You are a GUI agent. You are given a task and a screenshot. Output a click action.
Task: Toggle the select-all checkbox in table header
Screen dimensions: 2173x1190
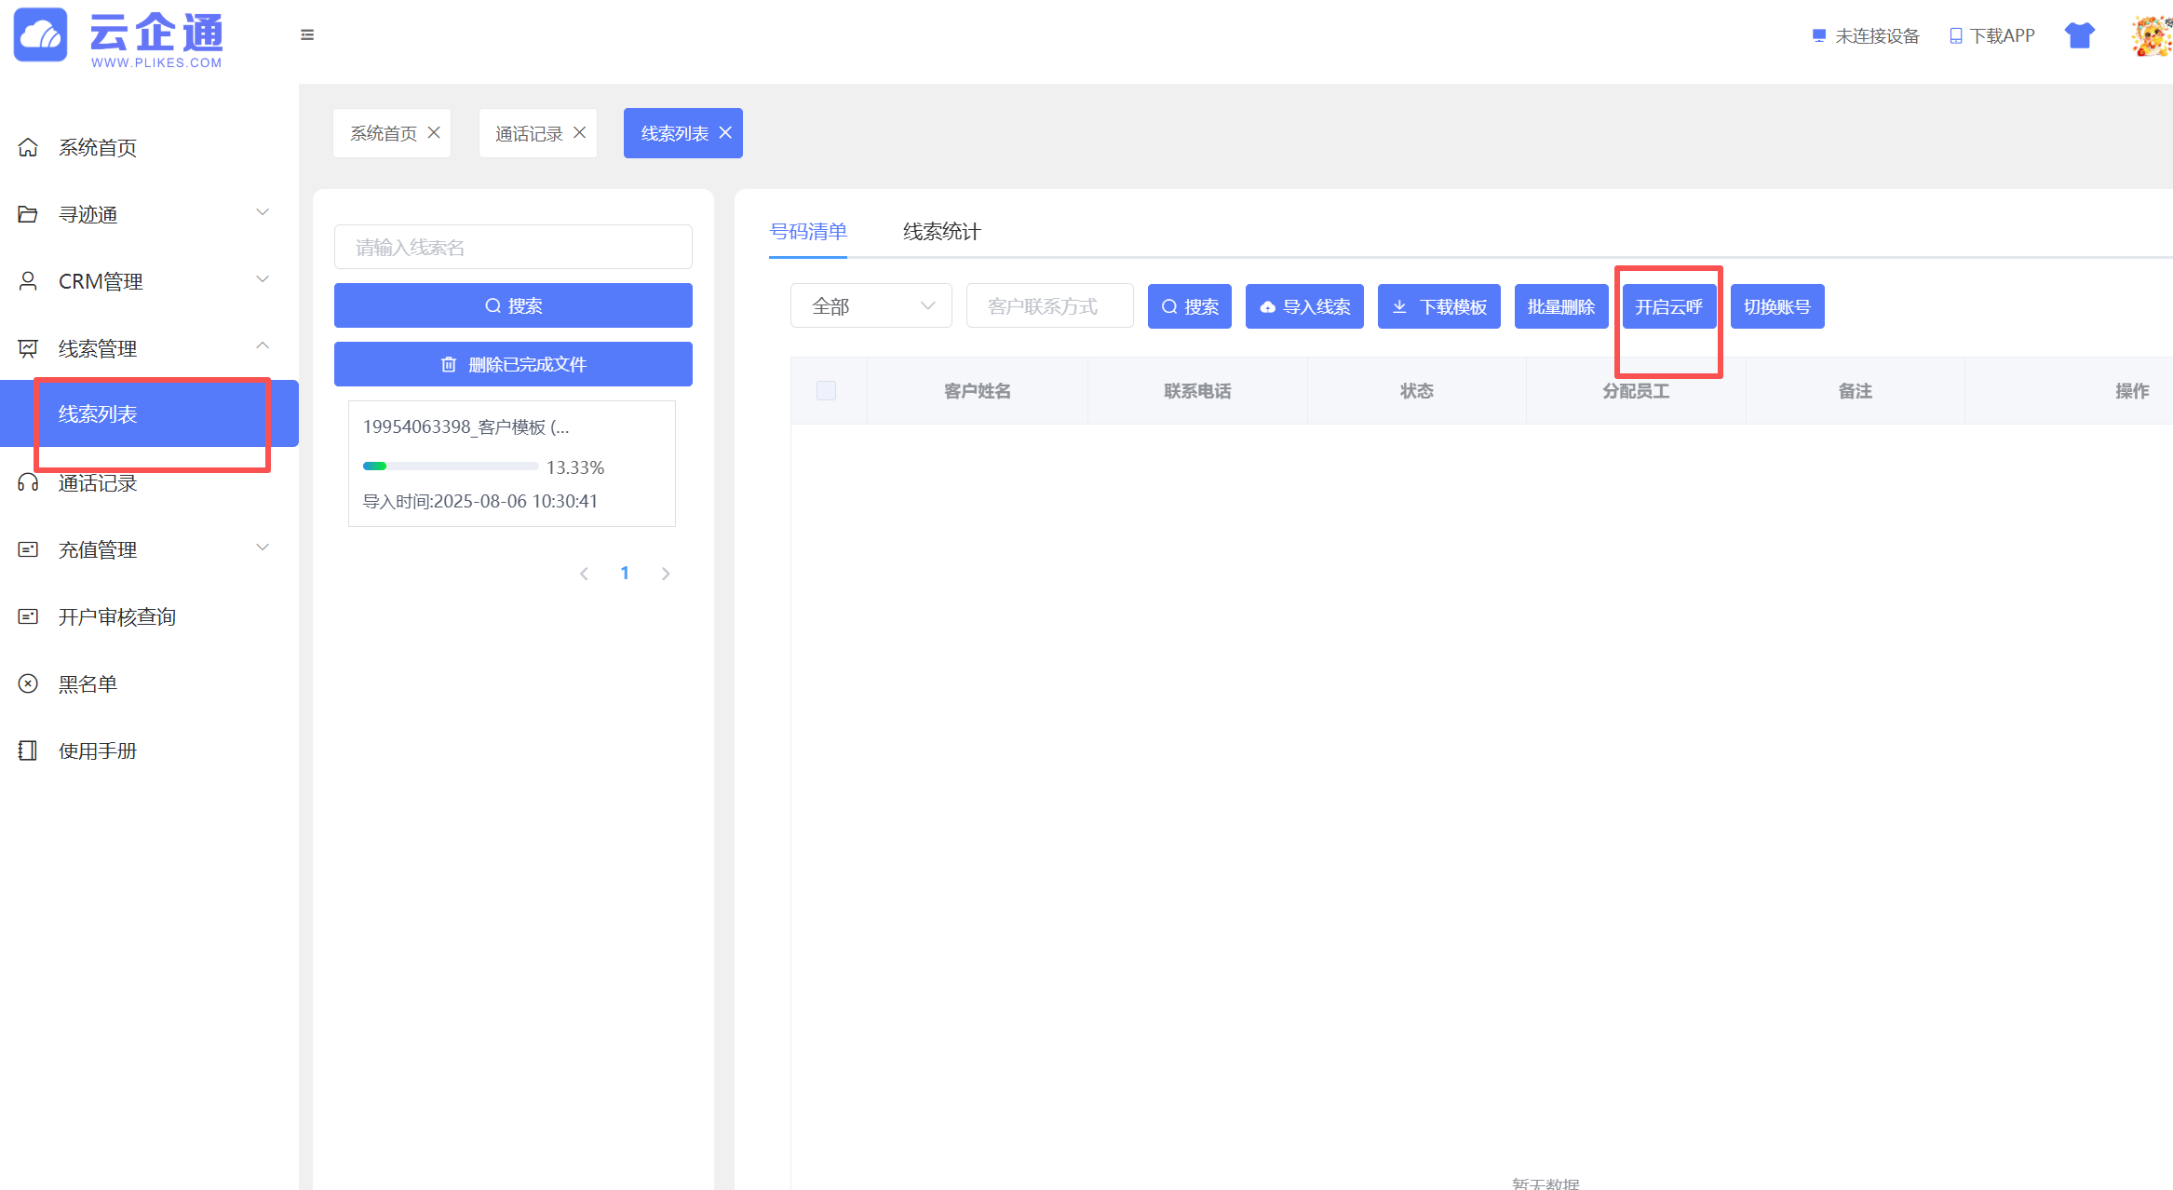click(826, 391)
